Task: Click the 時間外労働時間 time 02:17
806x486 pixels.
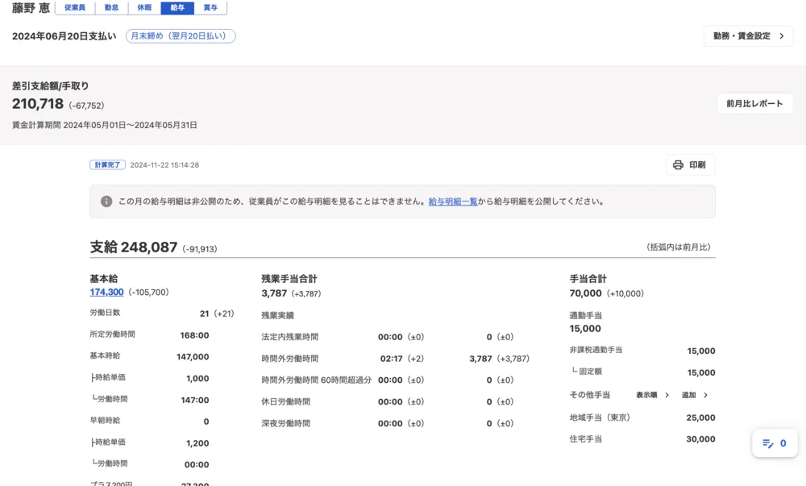Action: (x=391, y=359)
